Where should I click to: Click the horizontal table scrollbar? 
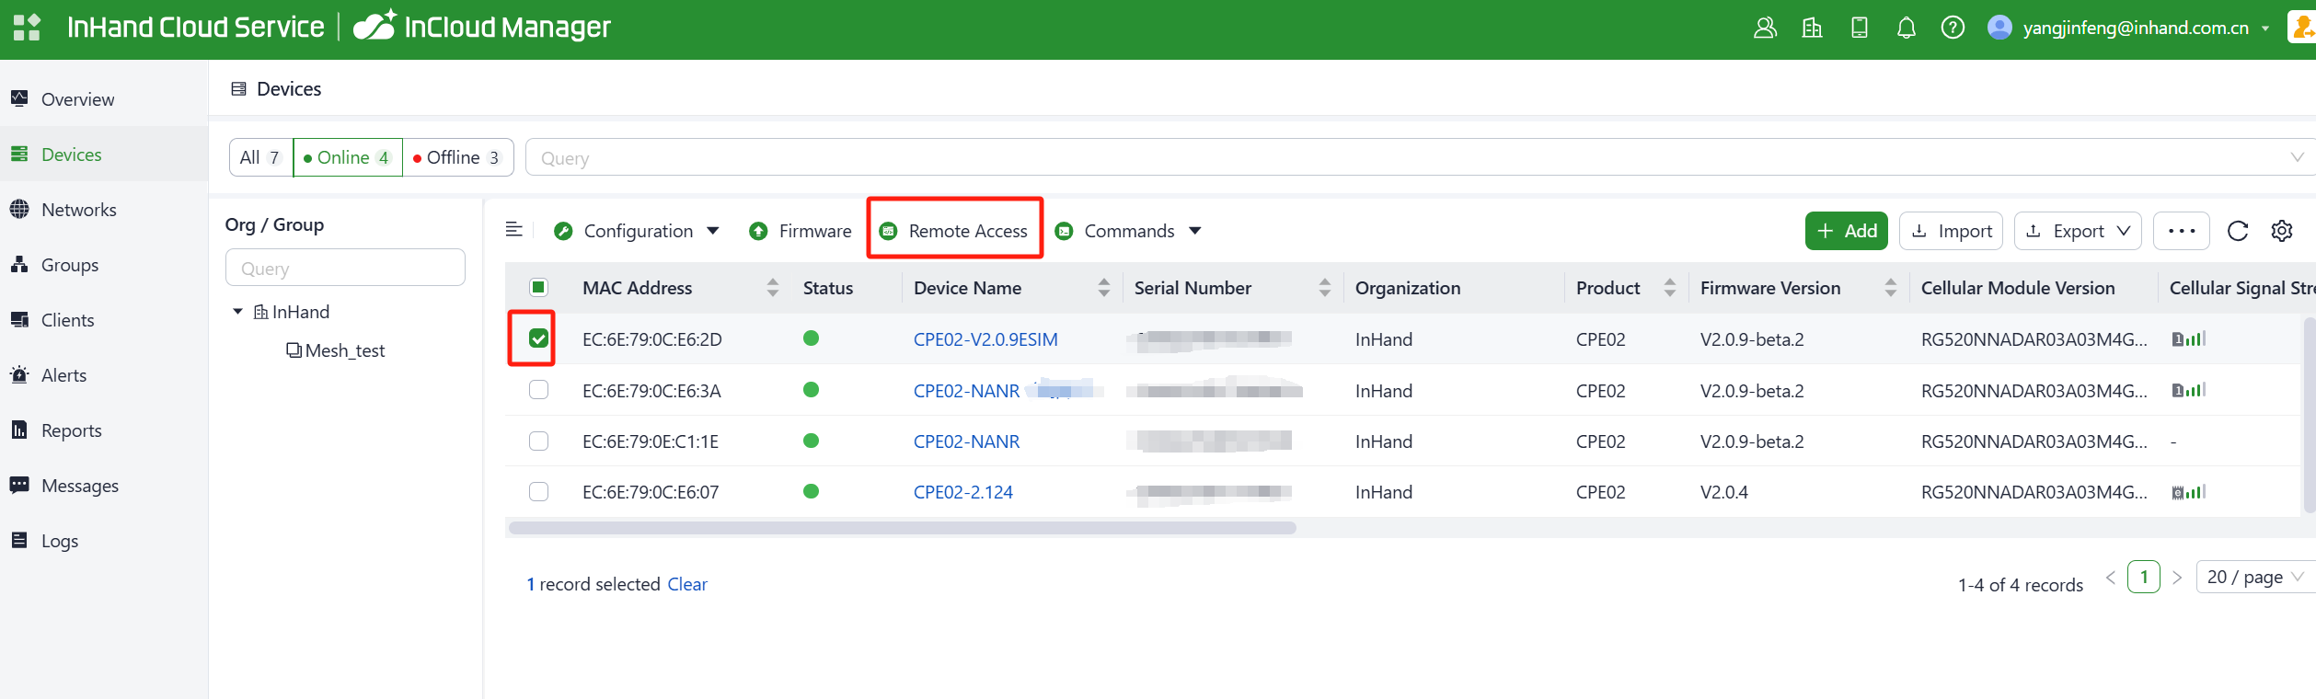point(902,528)
